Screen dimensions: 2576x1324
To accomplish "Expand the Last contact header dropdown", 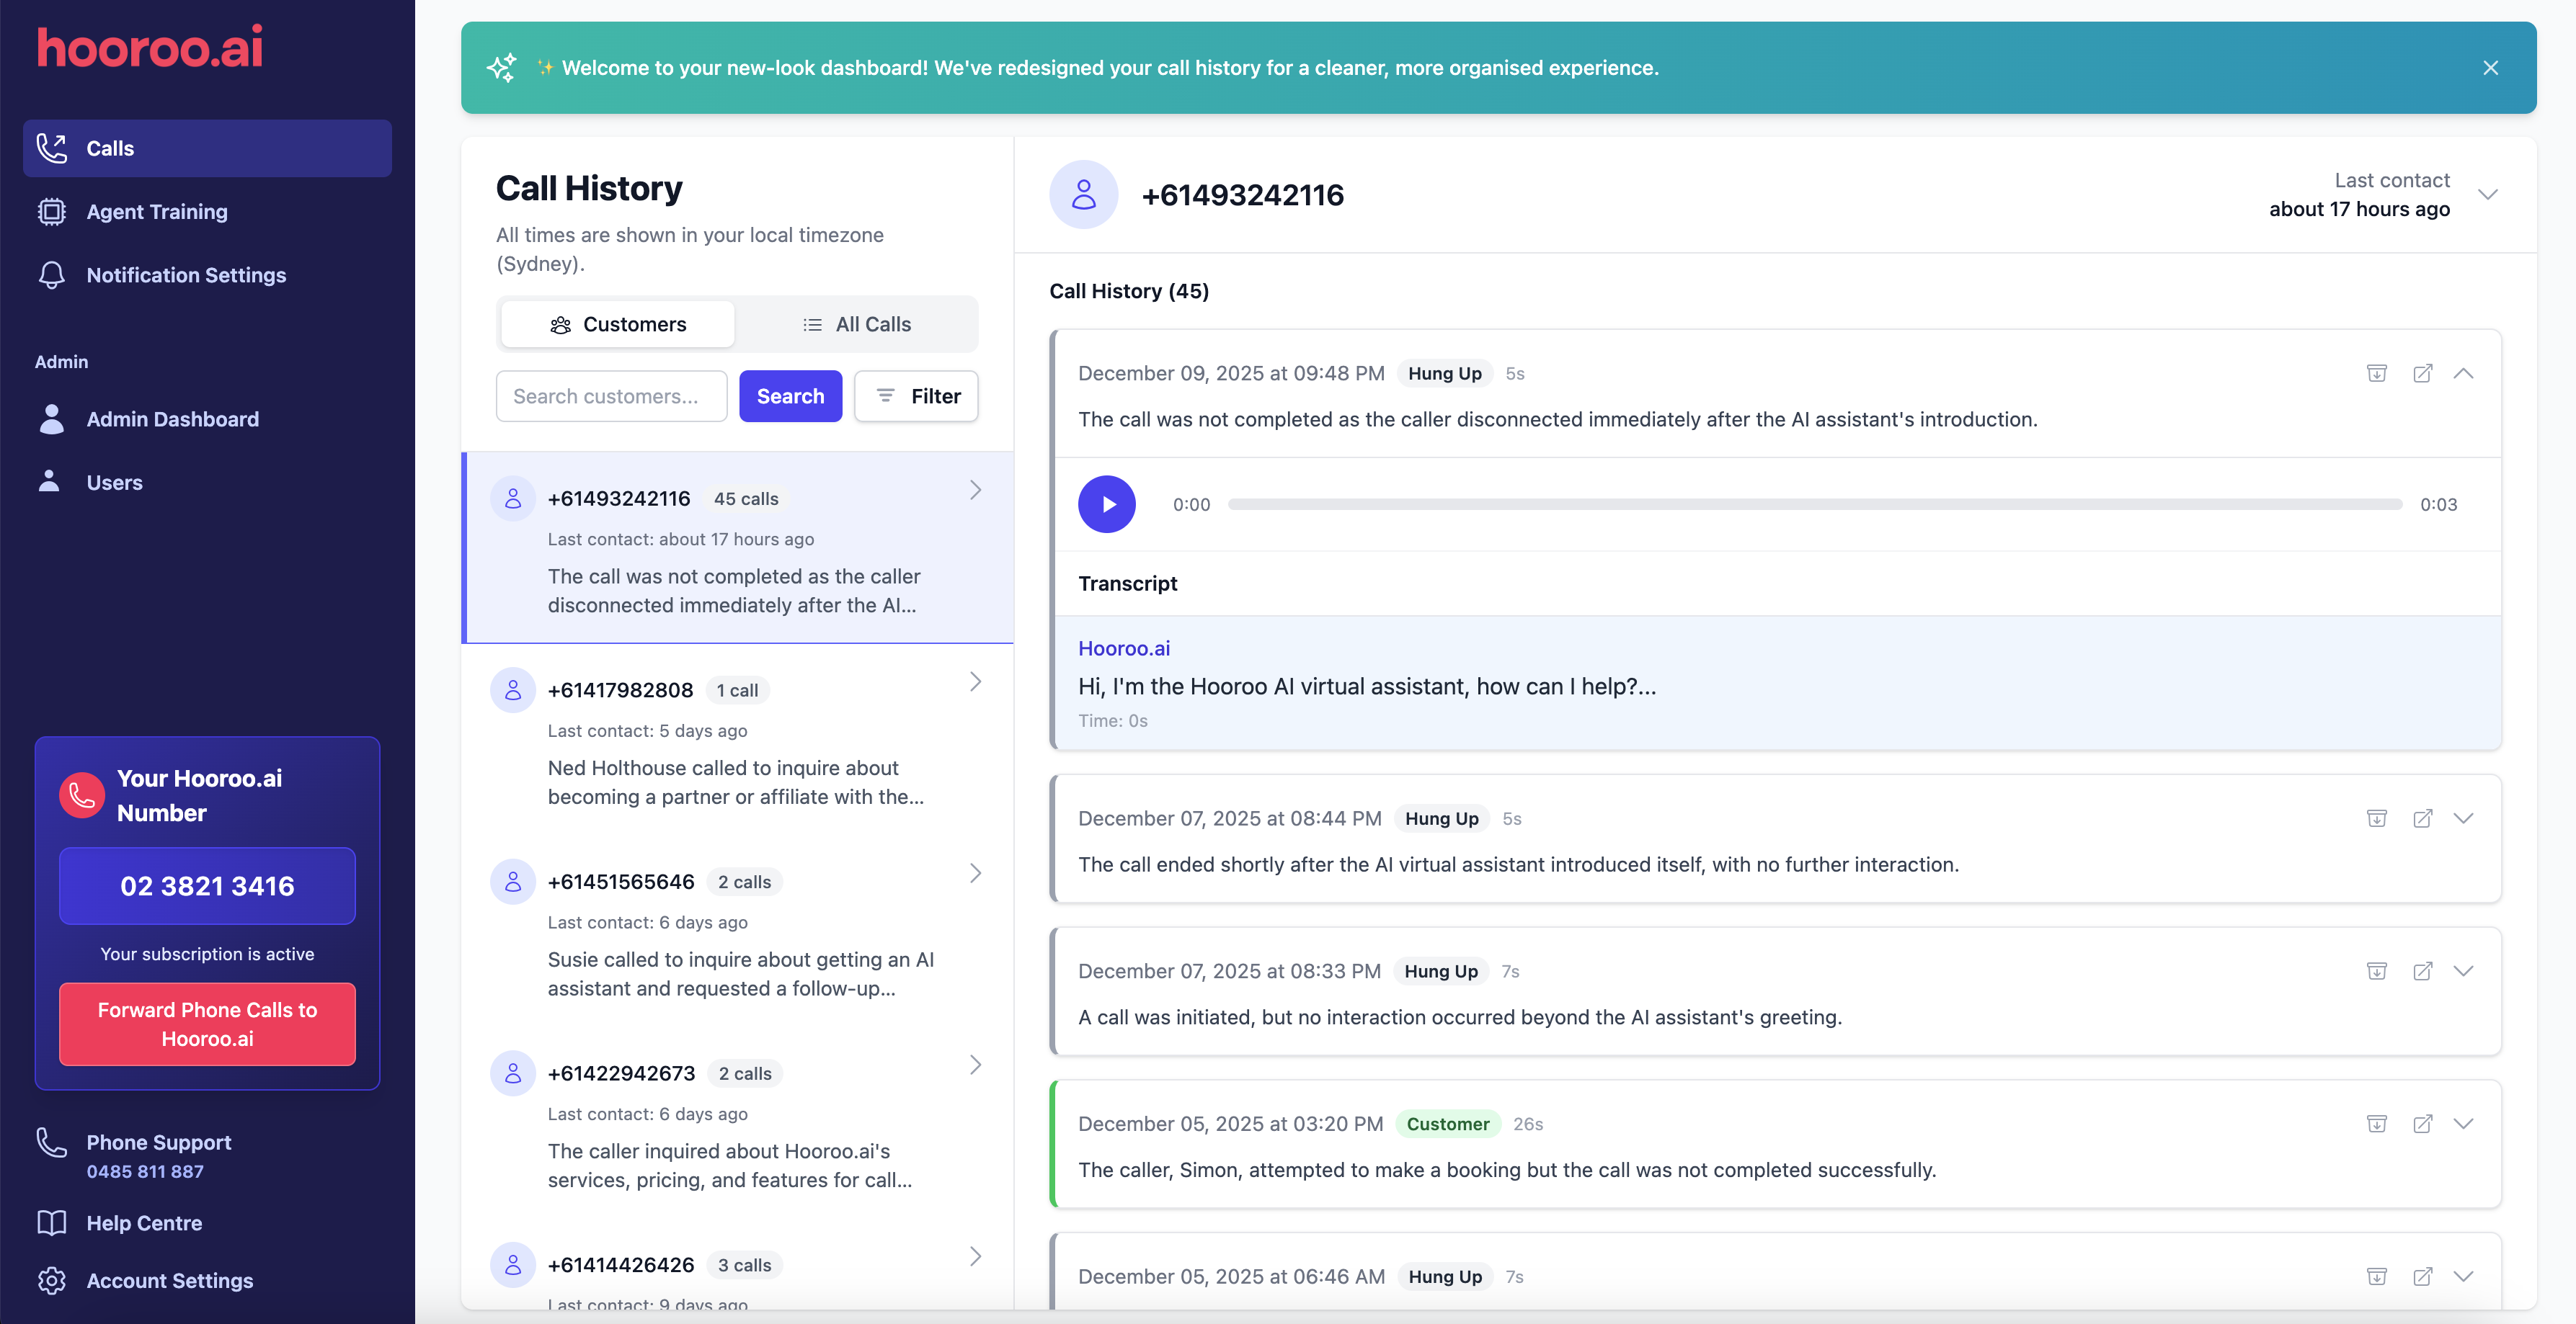I will coord(2488,194).
